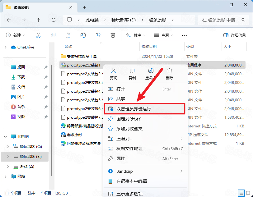Screen dimensions: 253x197
Task: Open 视频 in quick access
Action: pos(21,117)
